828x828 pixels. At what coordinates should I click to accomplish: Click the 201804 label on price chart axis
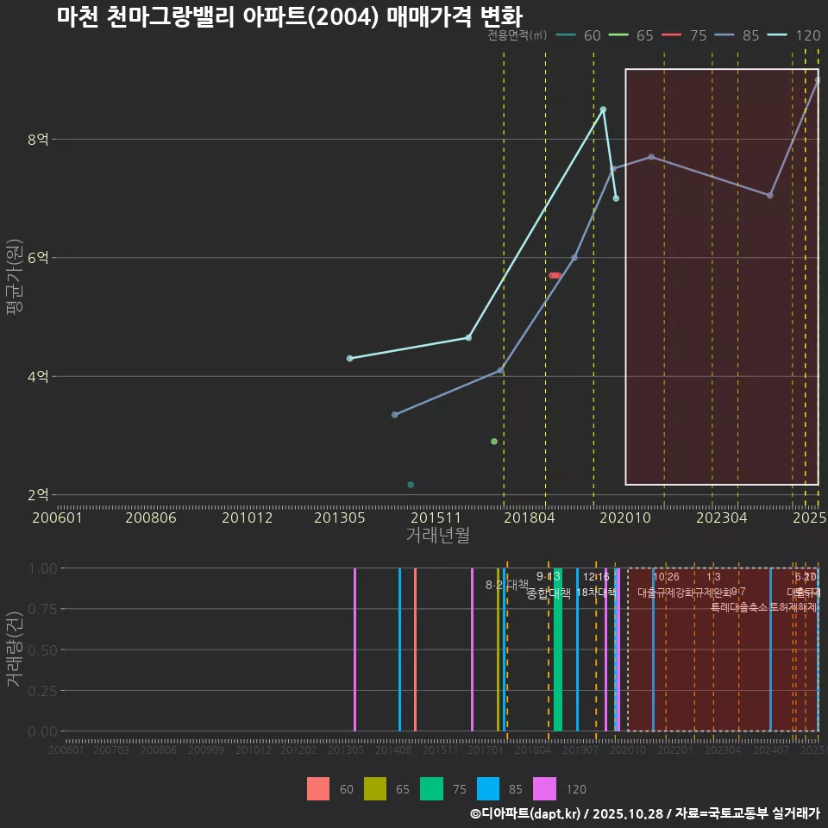pos(529,517)
